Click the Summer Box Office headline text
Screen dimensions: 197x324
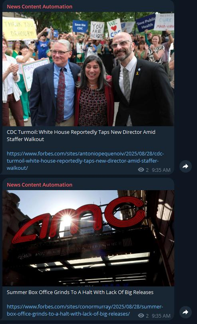coord(80,292)
